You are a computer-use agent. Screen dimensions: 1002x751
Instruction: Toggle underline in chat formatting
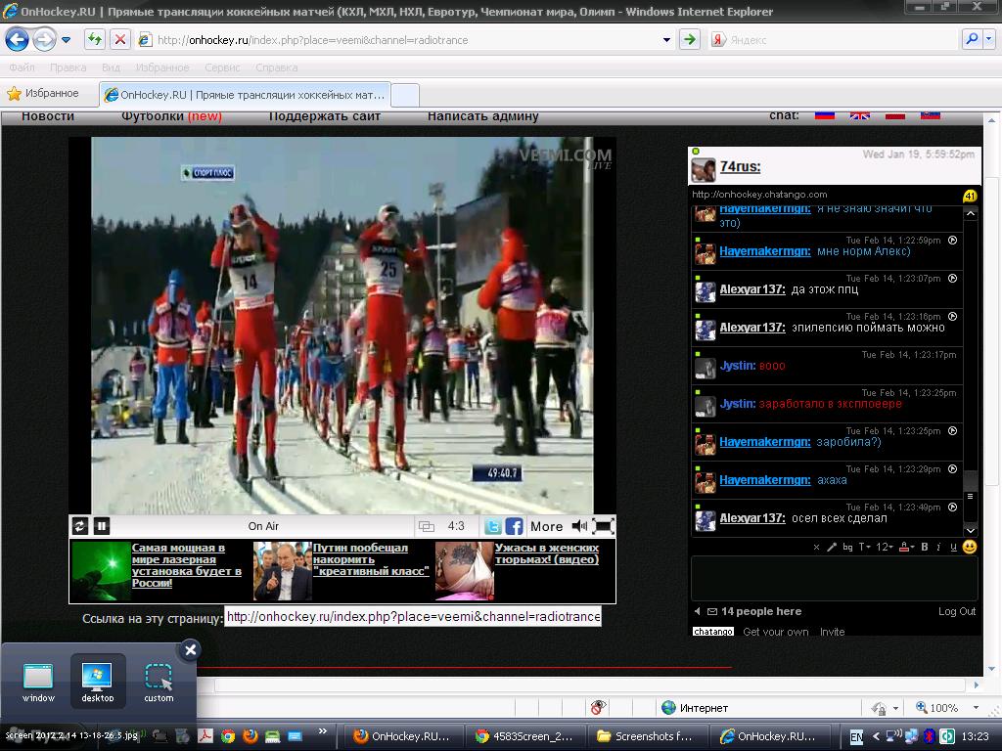point(953,547)
